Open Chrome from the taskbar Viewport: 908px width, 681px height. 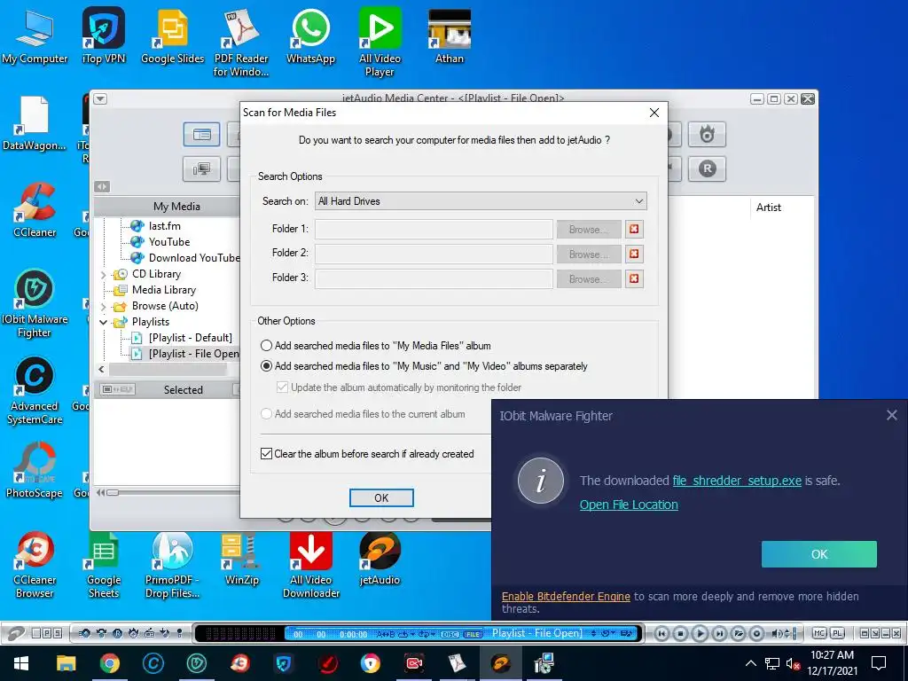click(x=109, y=663)
